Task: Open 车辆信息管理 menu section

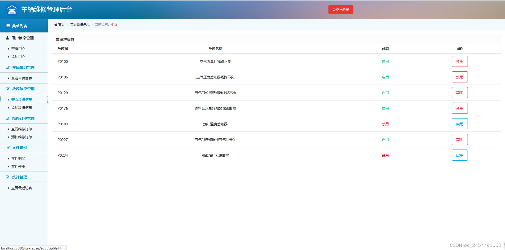Action: pyautogui.click(x=24, y=67)
